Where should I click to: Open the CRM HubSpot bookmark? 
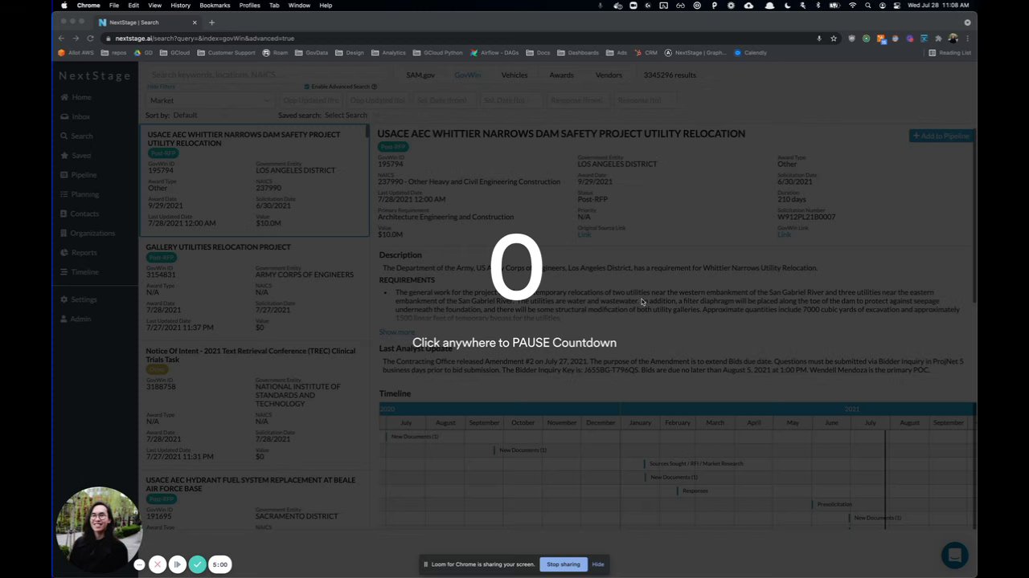(646, 53)
